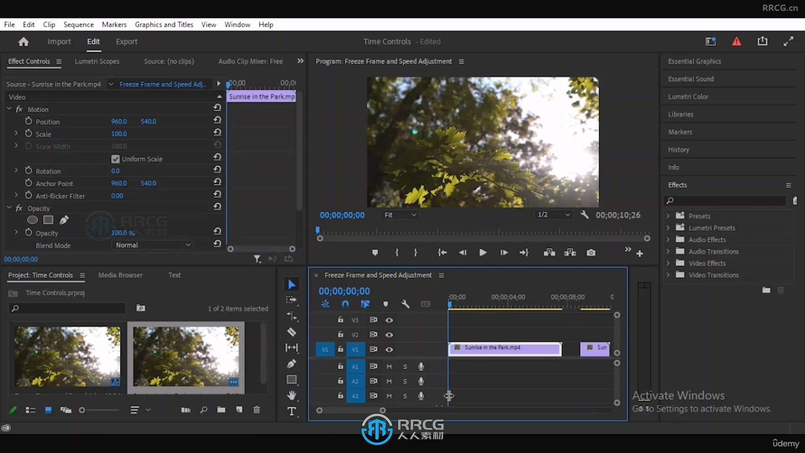Click the Fit dropdown in Program Monitor
This screenshot has height=453, width=805.
398,215
